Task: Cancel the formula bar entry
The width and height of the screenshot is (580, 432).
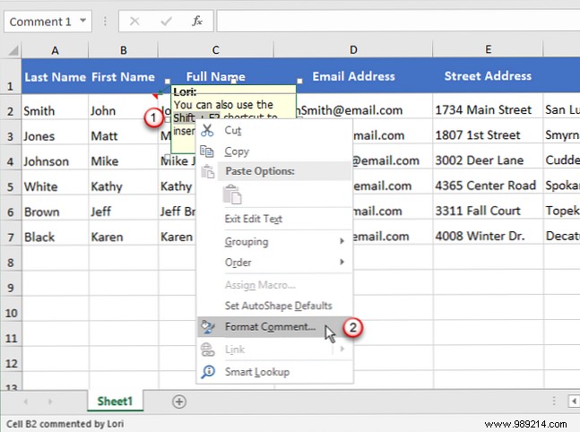Action: (x=134, y=22)
